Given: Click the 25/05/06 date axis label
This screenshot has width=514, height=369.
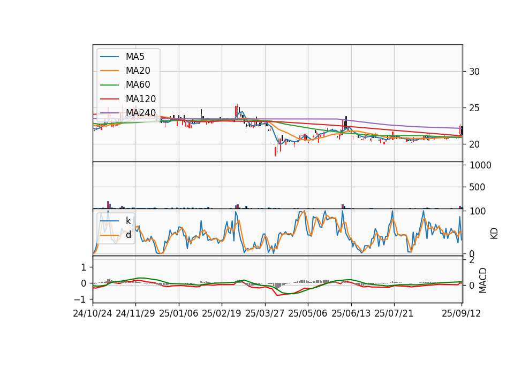Looking at the screenshot, I should coord(308,313).
